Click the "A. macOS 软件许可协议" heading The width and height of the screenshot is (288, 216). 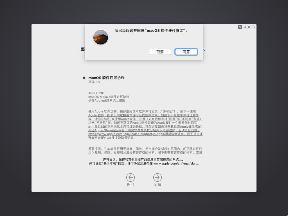[103, 78]
